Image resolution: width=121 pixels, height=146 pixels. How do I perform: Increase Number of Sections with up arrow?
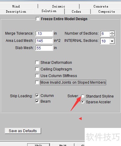pyautogui.click(x=112, y=32)
